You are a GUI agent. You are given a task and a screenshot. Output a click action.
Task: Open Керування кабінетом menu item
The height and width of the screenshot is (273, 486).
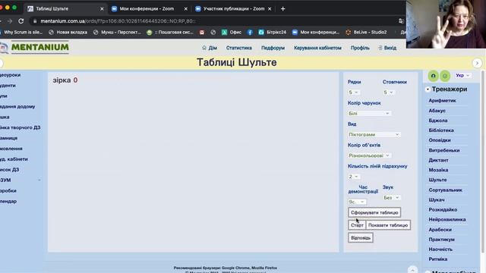pos(317,48)
